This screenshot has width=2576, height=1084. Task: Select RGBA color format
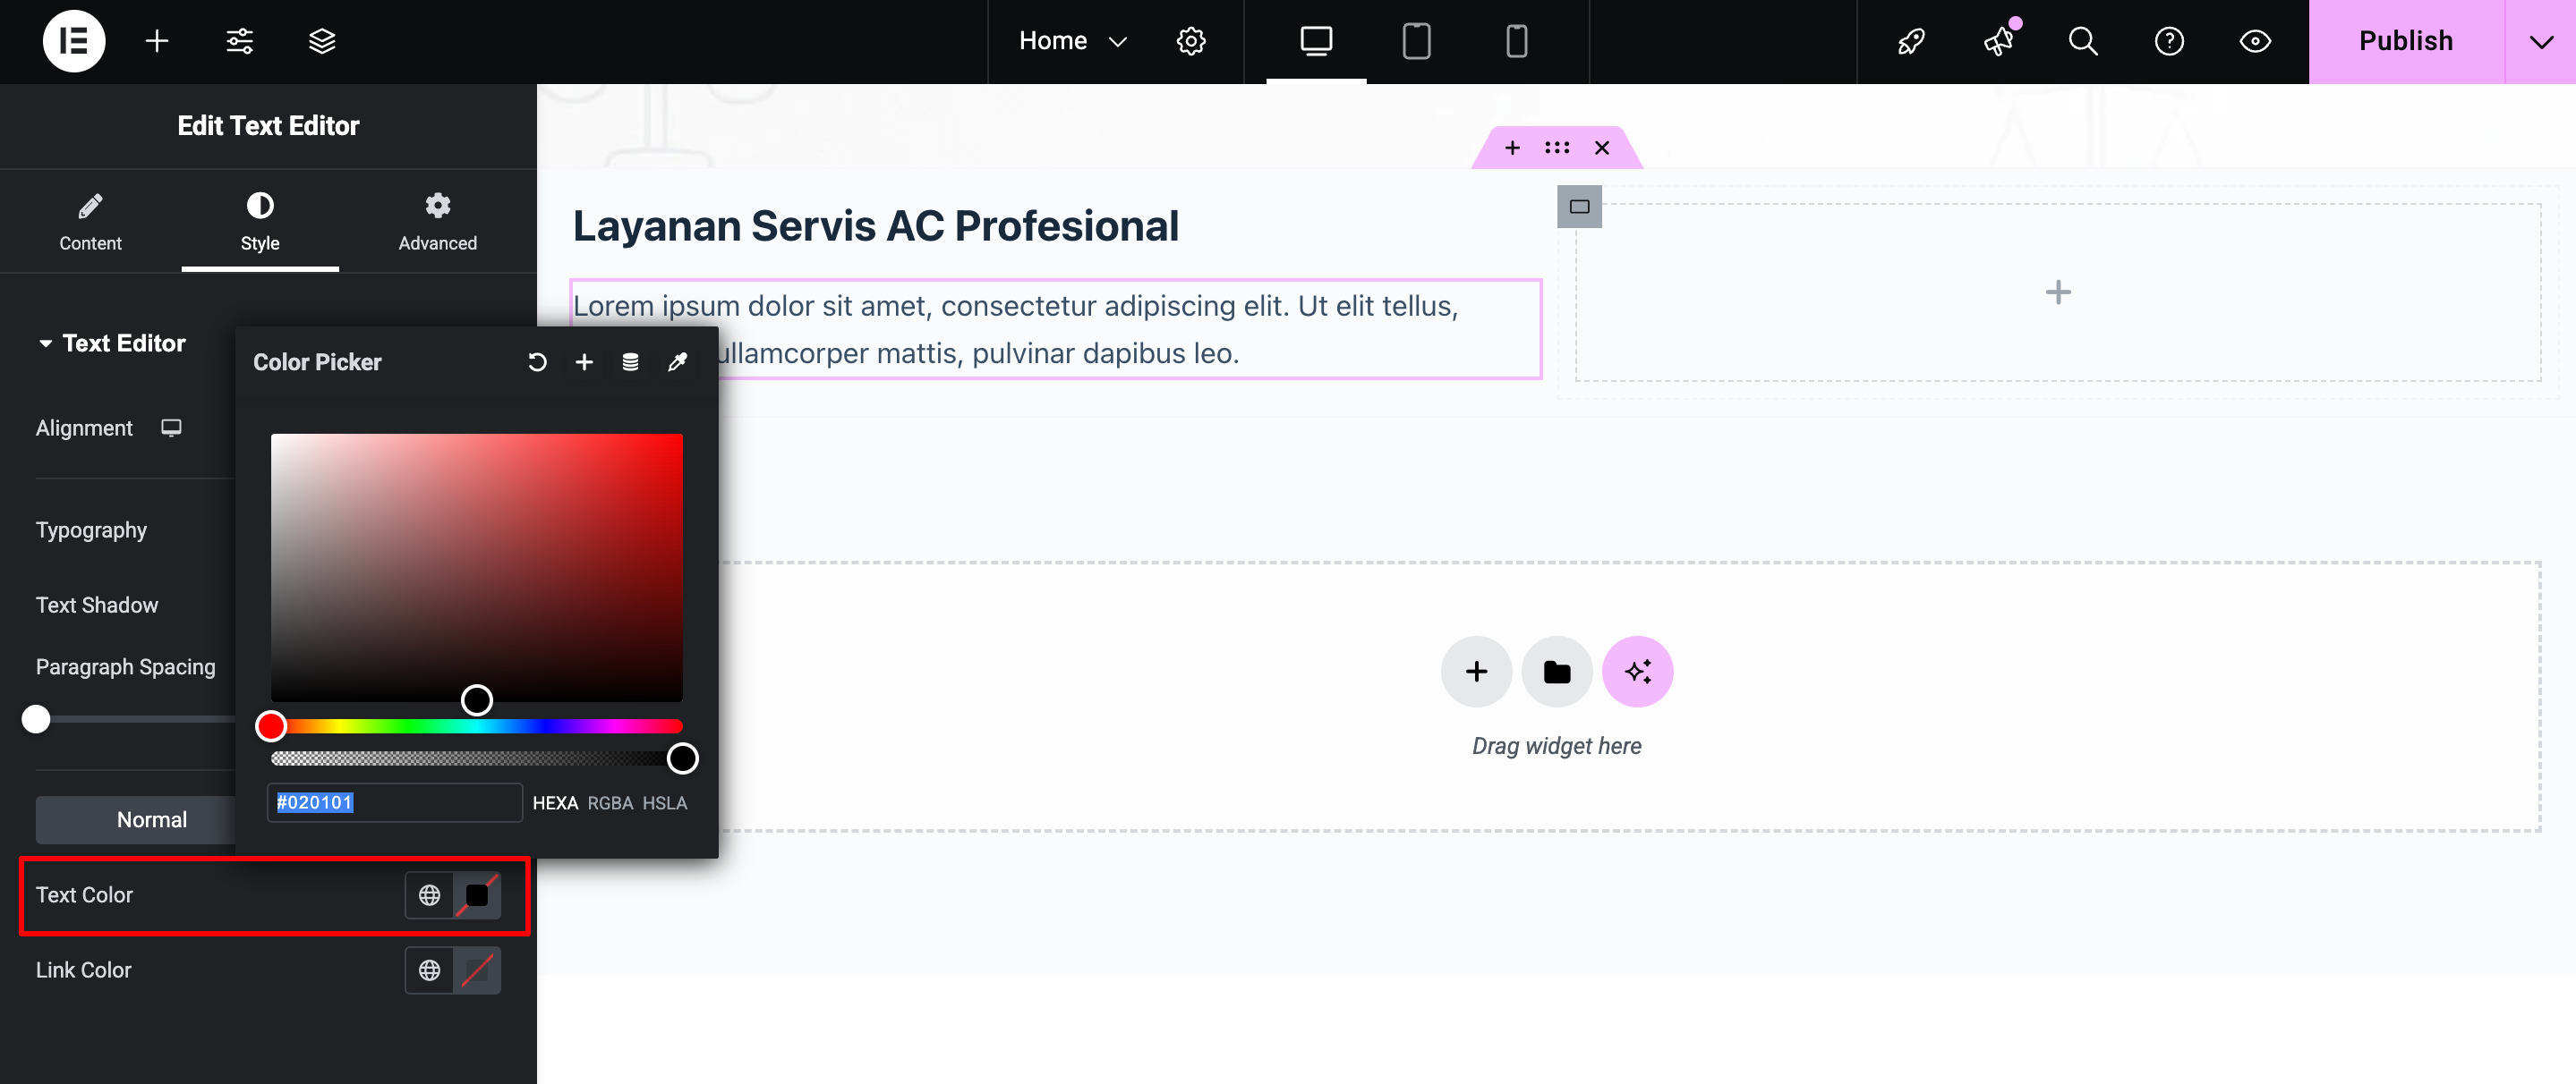tap(610, 803)
